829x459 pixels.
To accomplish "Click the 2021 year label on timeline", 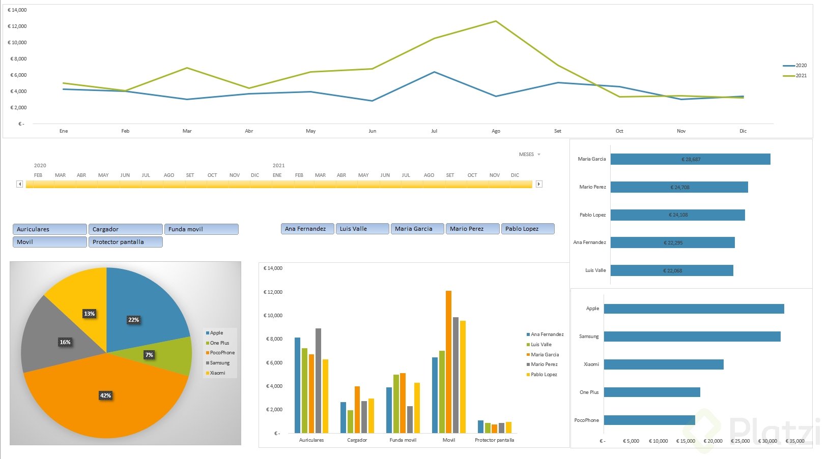I will (x=279, y=166).
